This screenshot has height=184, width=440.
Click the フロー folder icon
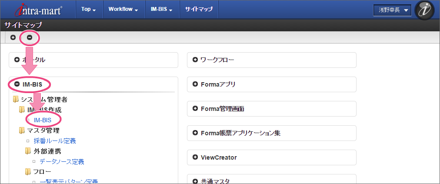[28, 172]
